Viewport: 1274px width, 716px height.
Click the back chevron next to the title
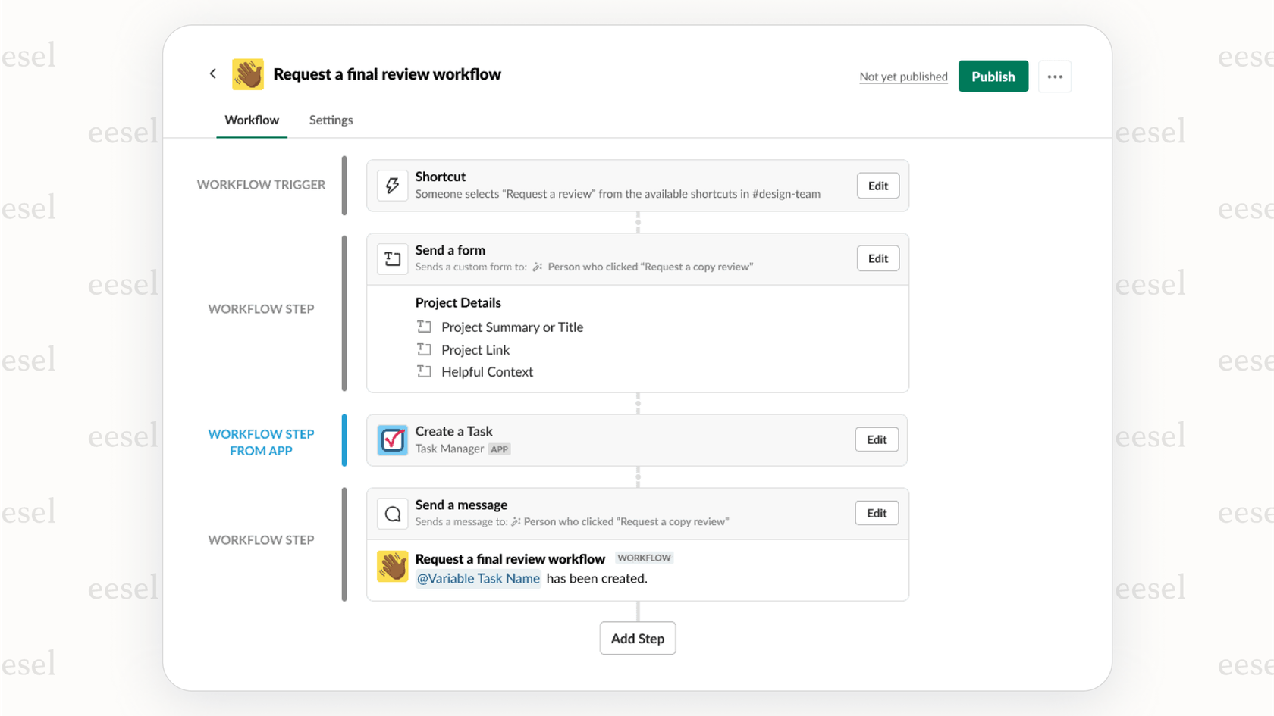pos(213,73)
